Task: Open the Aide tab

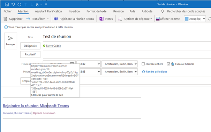Action: 133,11
